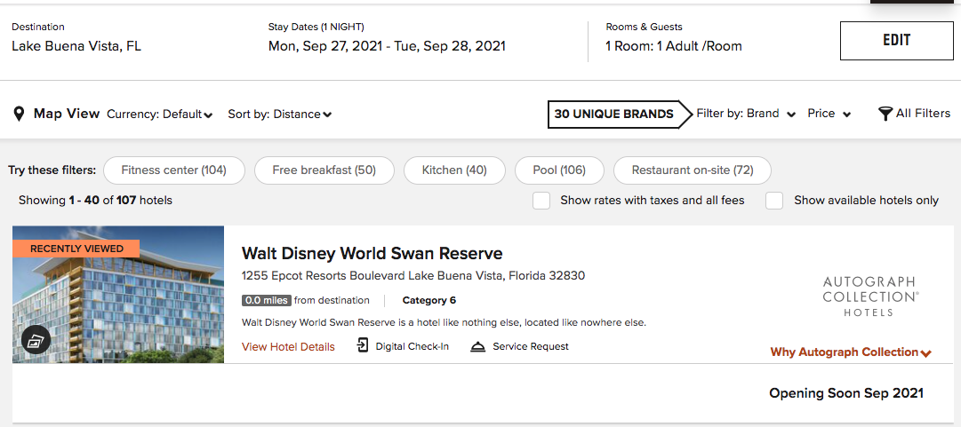
Task: Click the All Filters funnel icon
Action: tap(885, 114)
